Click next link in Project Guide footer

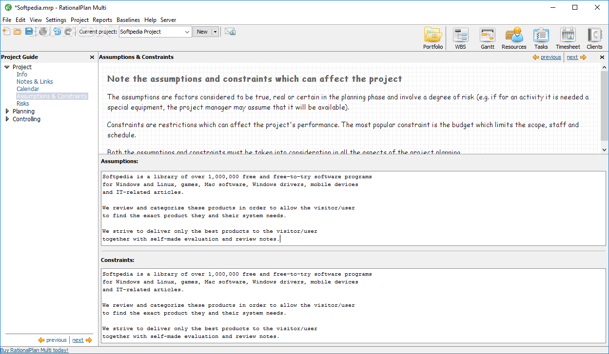[x=82, y=340]
